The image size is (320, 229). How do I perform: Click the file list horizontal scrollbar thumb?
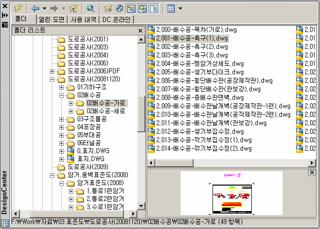[x=174, y=163]
